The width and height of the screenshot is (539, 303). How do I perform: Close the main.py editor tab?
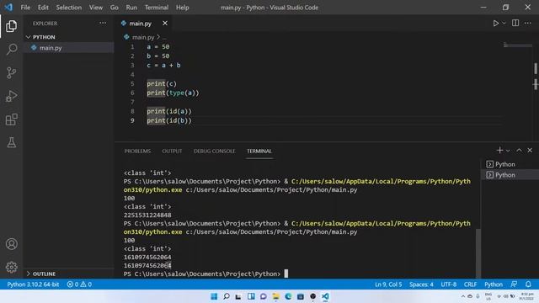165,23
